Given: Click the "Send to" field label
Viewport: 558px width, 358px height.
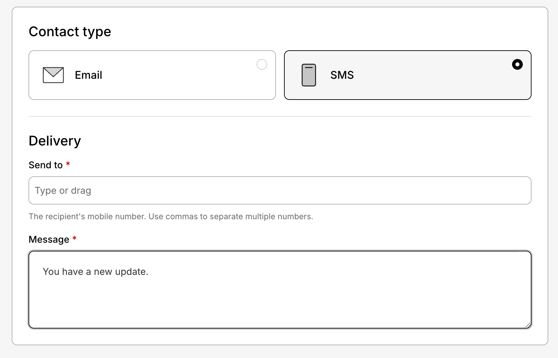Looking at the screenshot, I should (46, 165).
